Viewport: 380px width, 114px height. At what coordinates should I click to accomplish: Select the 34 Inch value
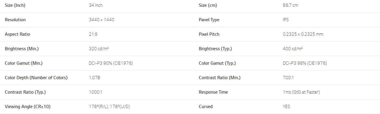click(96, 5)
